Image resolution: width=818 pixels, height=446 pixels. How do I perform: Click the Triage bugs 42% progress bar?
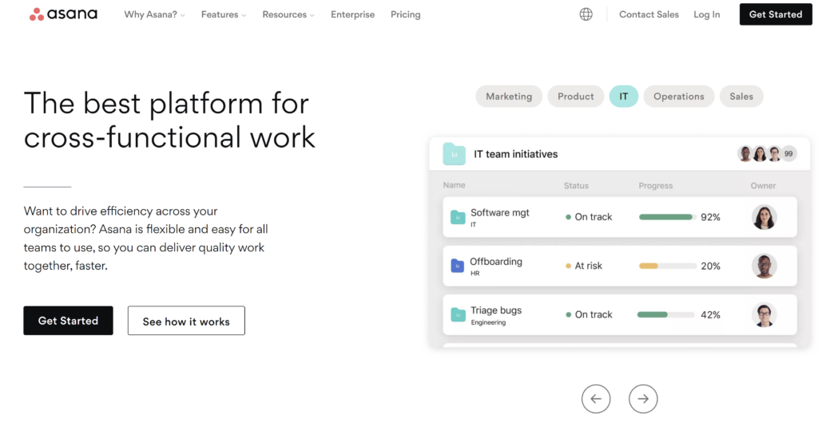(666, 314)
